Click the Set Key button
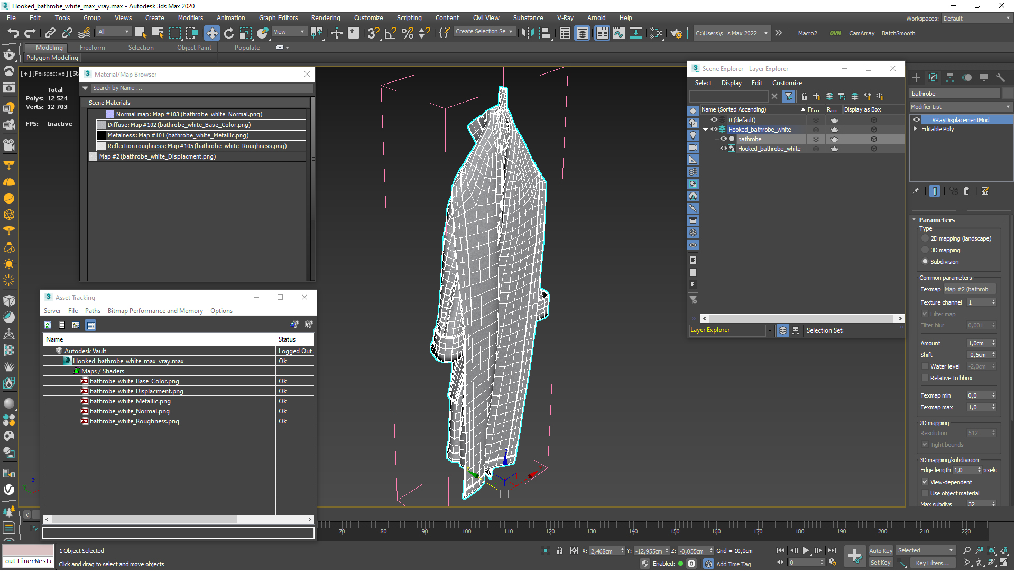Screen dimensions: 1015x571 [x=881, y=563]
